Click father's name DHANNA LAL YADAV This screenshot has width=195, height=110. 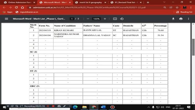point(97,35)
